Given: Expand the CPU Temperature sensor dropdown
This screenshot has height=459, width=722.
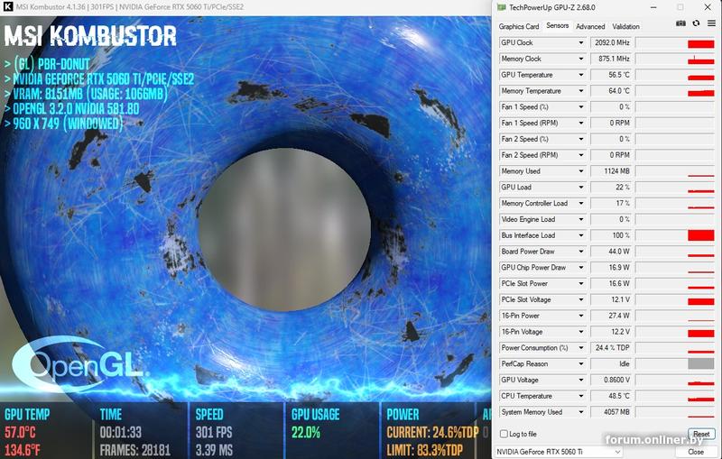Looking at the screenshot, I should point(580,396).
